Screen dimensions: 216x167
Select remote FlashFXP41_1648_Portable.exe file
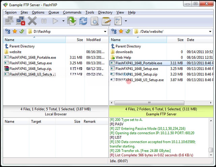pyautogui.click(x=161, y=63)
